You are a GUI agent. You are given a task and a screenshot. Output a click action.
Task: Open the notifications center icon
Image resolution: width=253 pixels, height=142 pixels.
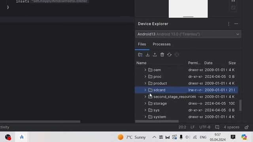click(x=233, y=137)
